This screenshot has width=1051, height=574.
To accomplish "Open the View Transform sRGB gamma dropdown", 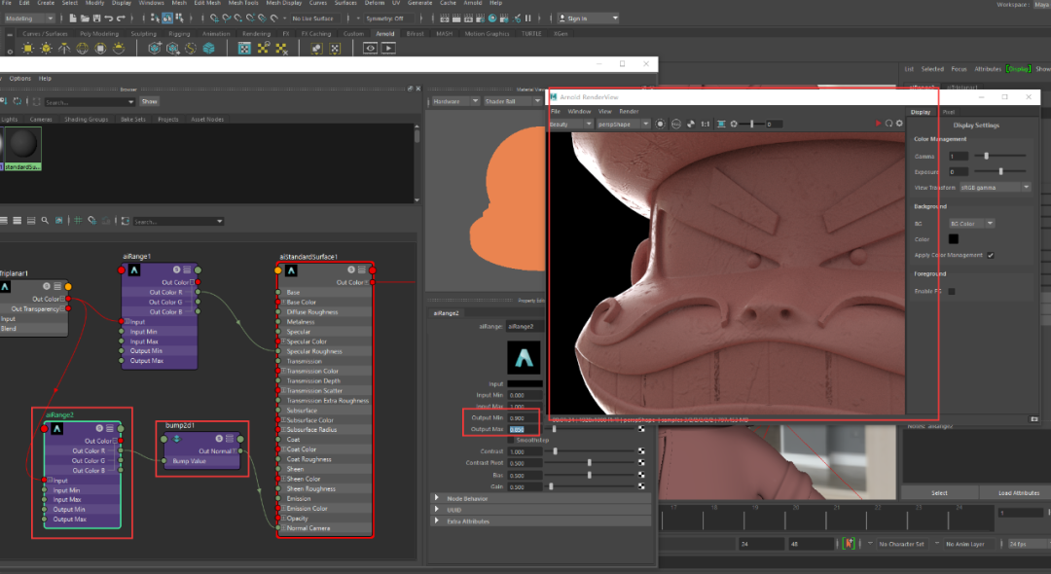I will coord(996,188).
